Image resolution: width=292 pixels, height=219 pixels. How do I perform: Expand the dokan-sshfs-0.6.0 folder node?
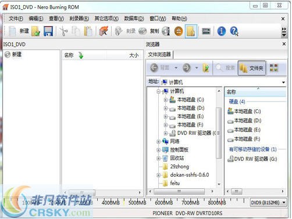click(158, 175)
